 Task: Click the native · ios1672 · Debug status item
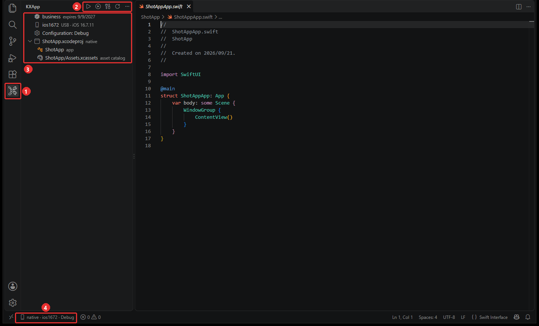coord(47,317)
